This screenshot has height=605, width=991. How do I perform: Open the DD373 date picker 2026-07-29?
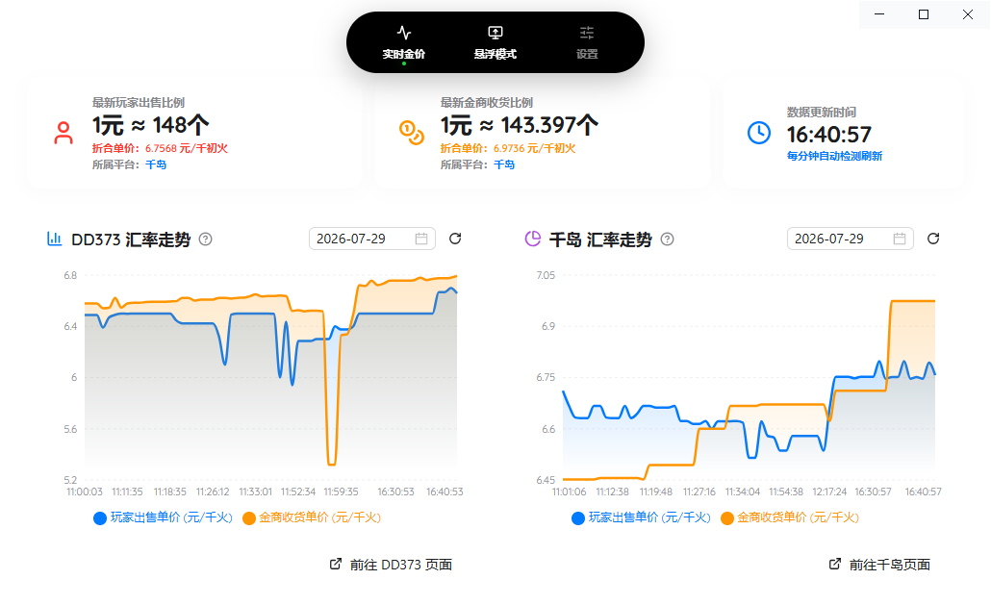372,239
